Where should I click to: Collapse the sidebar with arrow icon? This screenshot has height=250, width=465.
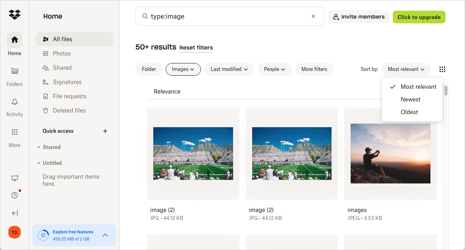click(15, 213)
